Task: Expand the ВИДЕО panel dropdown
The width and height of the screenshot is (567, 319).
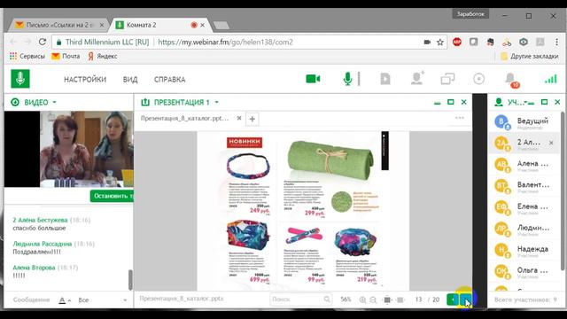Action: (54, 103)
